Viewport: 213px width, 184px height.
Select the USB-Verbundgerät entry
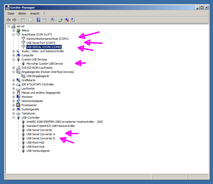(38, 151)
